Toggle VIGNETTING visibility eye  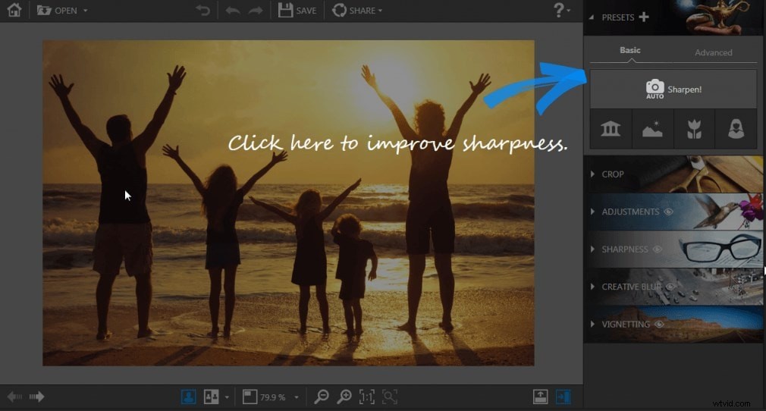[660, 324]
